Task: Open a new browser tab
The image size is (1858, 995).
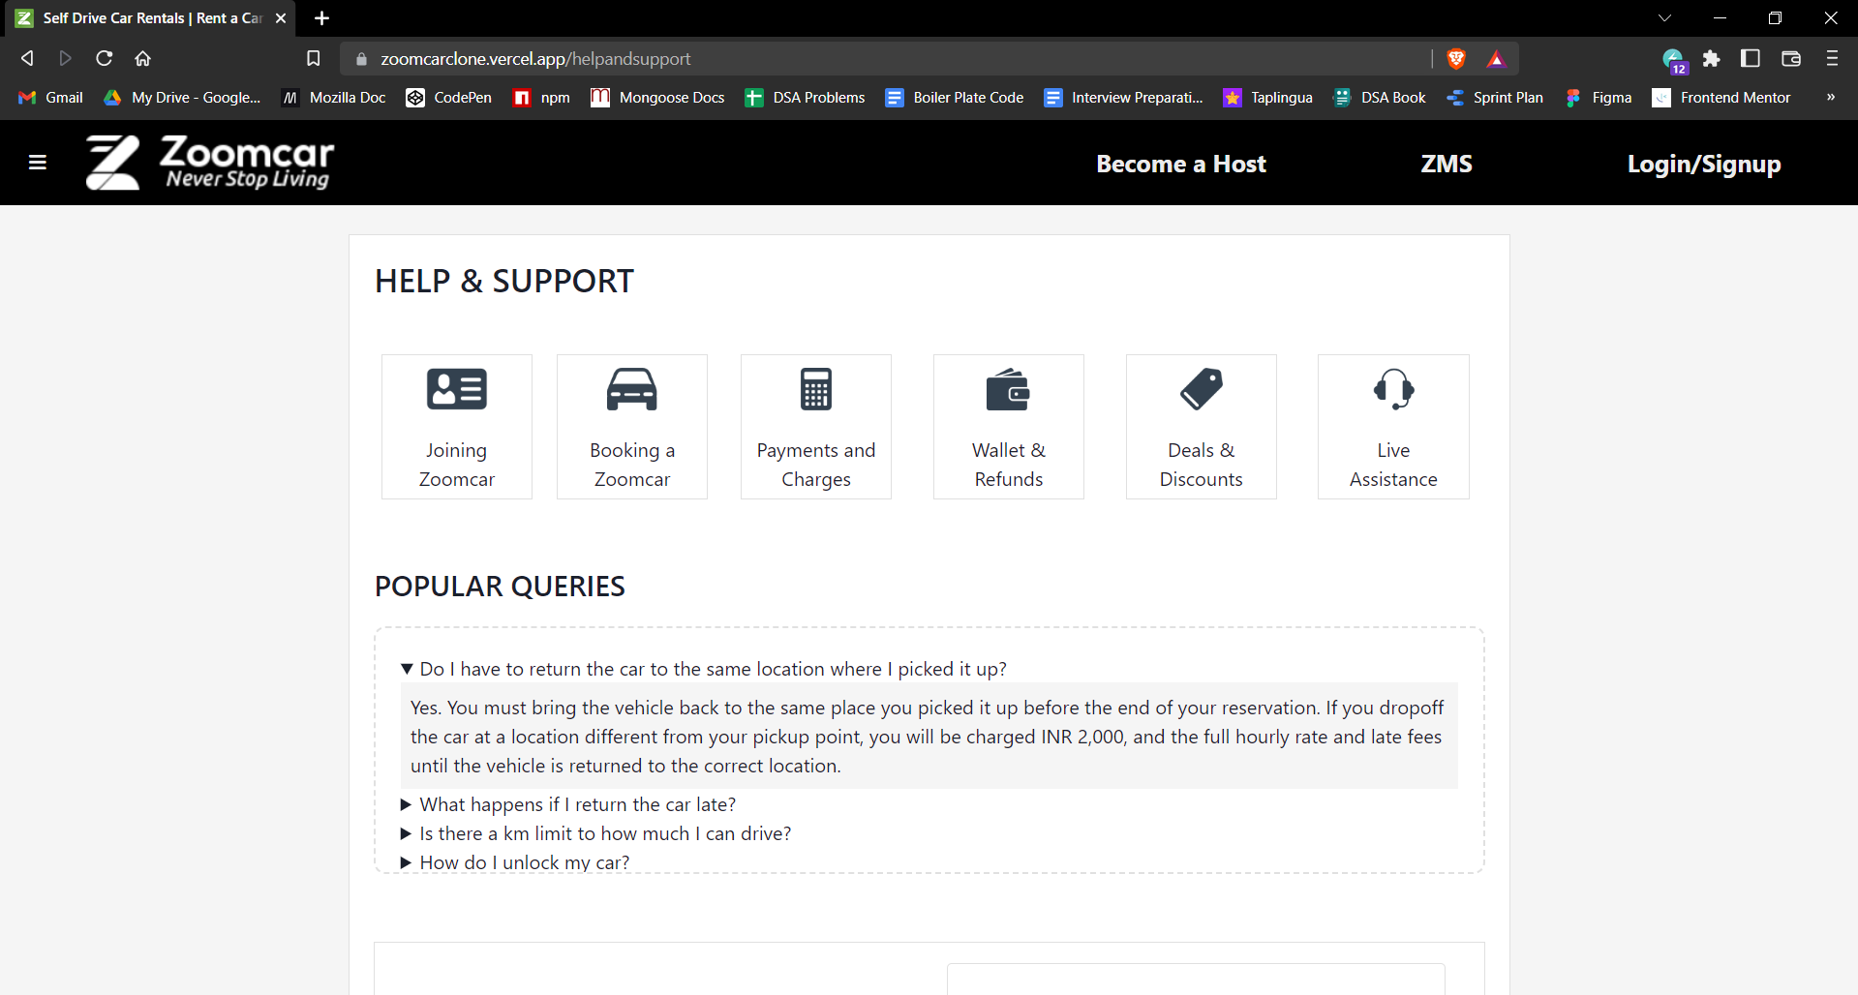Action: (x=322, y=17)
